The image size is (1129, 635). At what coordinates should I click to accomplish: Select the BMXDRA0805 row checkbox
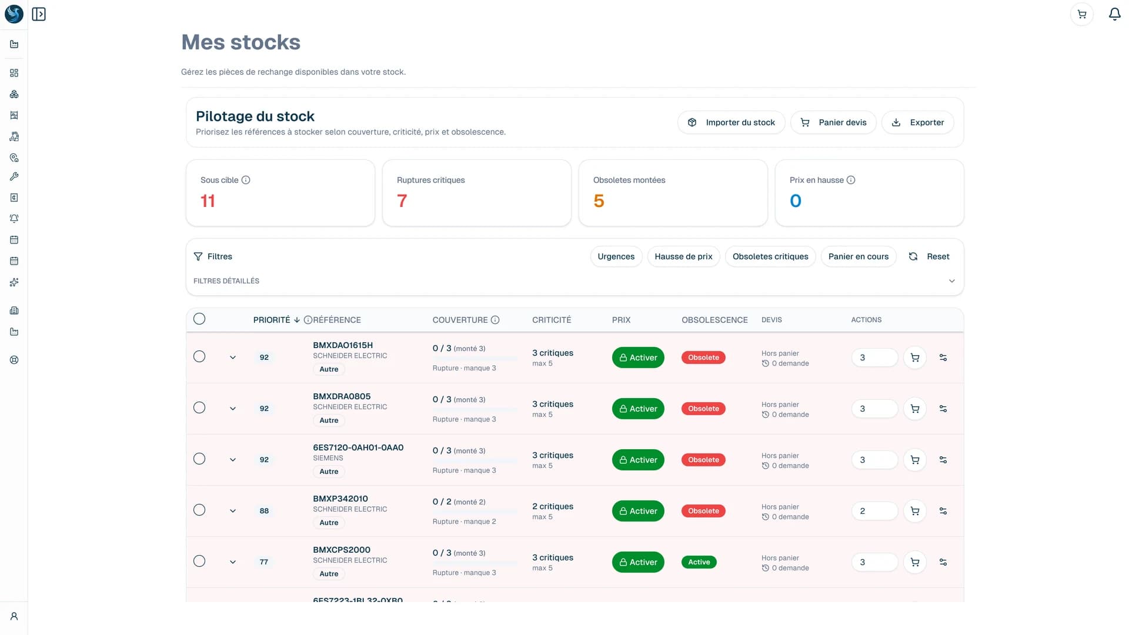[x=199, y=407]
